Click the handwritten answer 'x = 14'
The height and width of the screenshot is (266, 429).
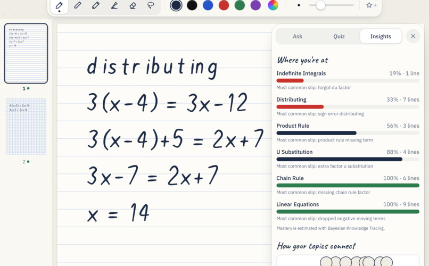[x=118, y=212]
